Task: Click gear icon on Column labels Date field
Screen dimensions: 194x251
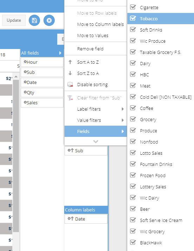Action: [69, 218]
